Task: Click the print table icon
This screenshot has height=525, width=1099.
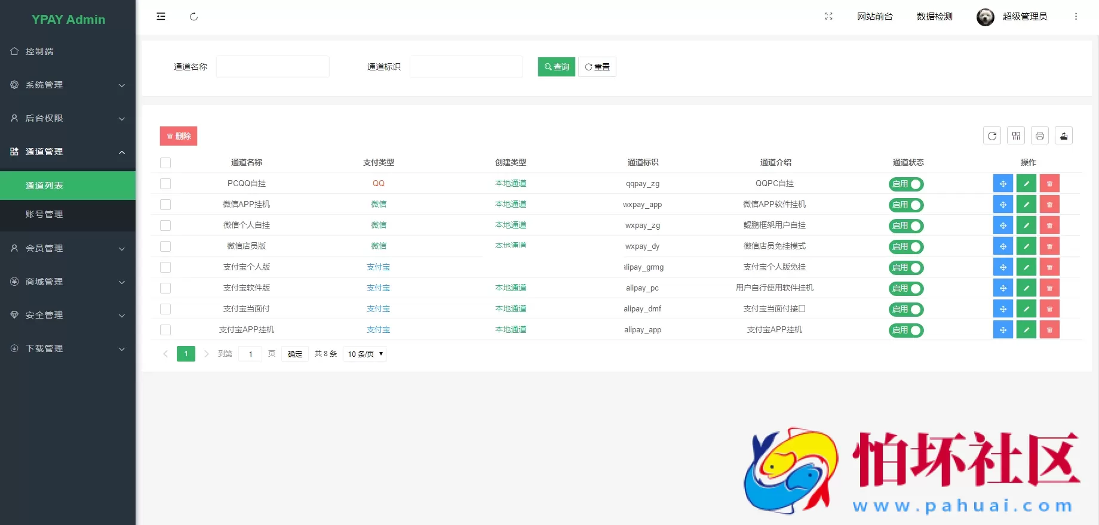Action: (1040, 136)
